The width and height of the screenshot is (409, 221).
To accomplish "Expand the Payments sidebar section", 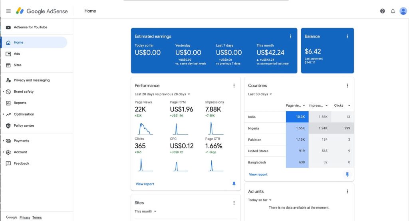I will [21, 141].
